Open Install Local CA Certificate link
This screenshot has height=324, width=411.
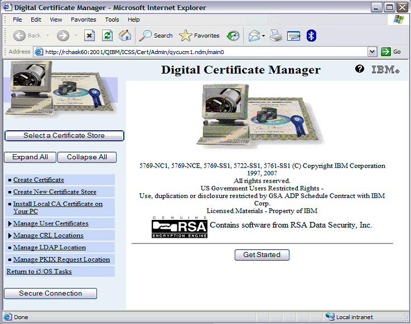click(57, 208)
